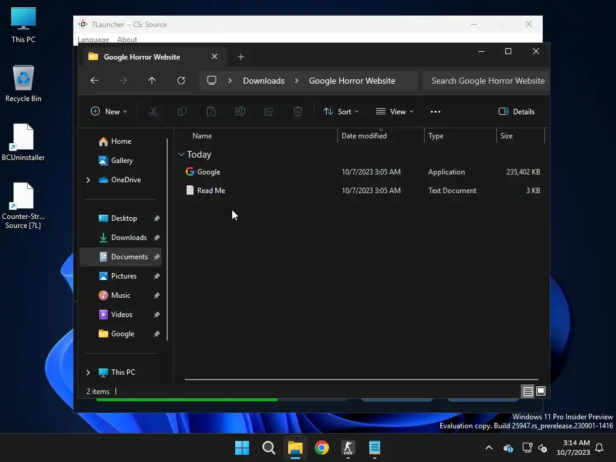The image size is (616, 462).
Task: Select the This PC desktop icon
Action: [23, 25]
